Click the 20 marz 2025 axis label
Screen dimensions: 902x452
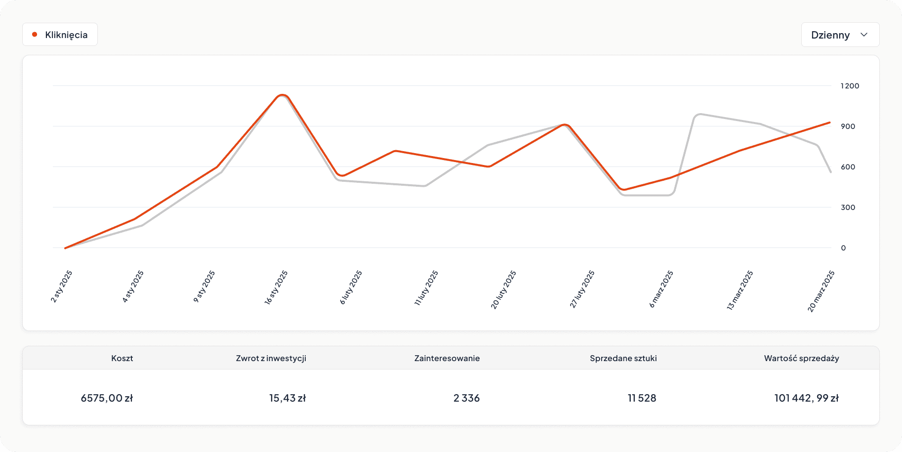tap(821, 291)
